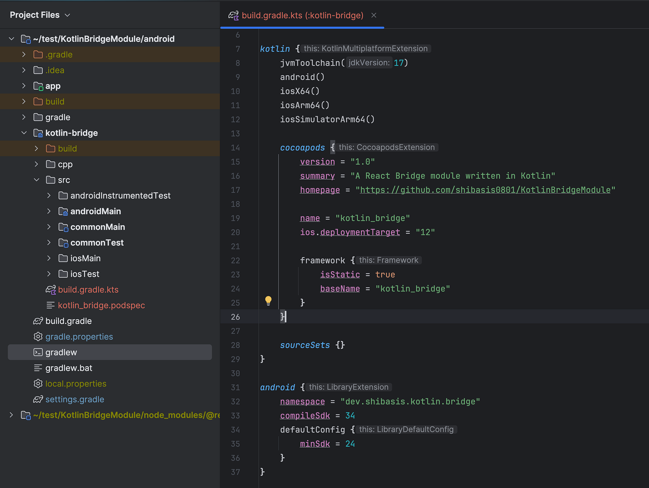649x488 pixels.
Task: Click the app module folder icon
Action: [x=38, y=86]
